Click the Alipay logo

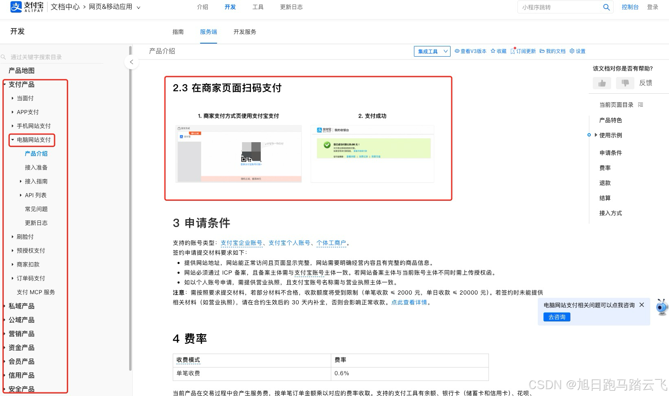pyautogui.click(x=27, y=7)
